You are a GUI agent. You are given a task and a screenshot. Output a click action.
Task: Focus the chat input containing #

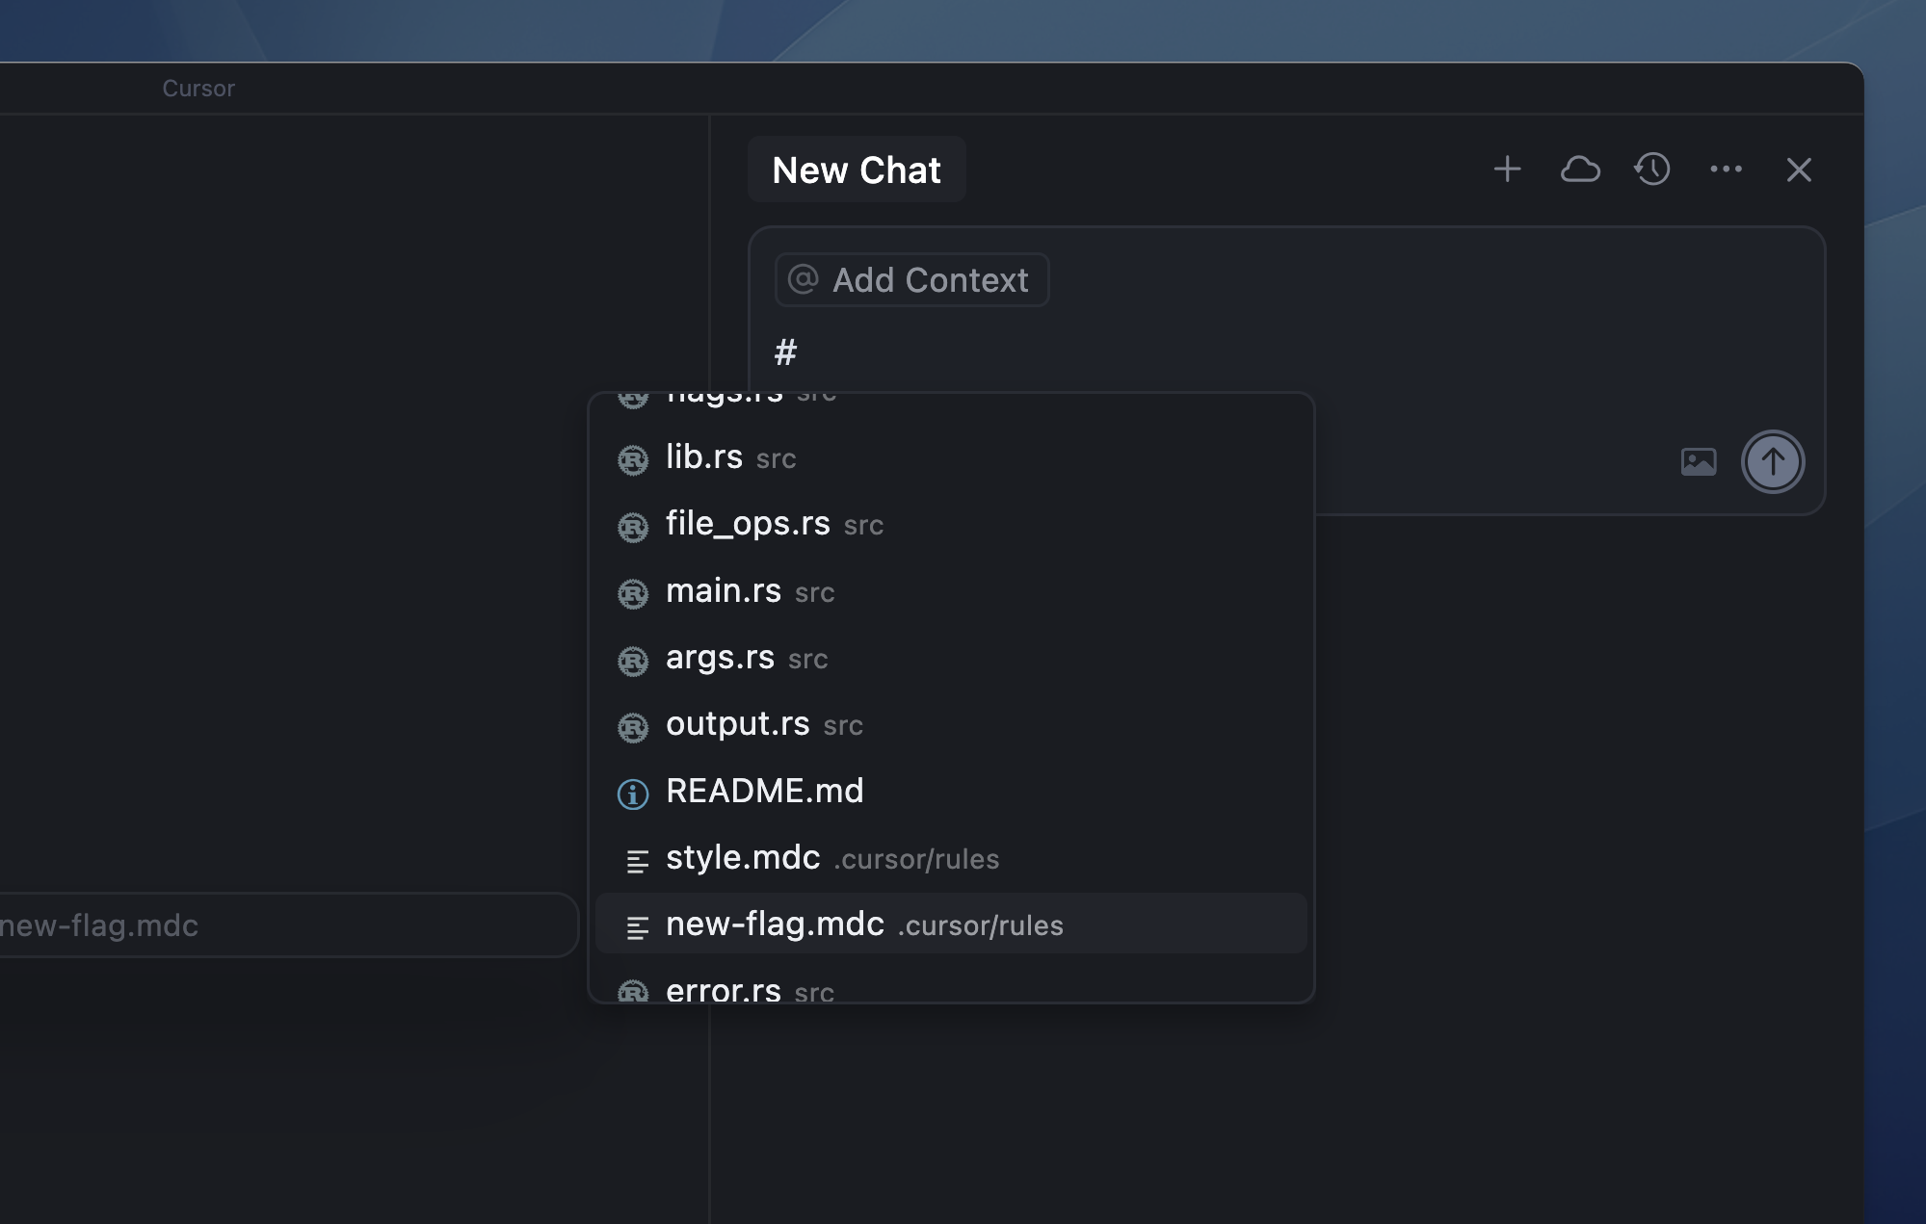(1286, 352)
